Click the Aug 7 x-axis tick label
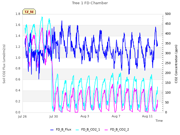 click(116, 116)
